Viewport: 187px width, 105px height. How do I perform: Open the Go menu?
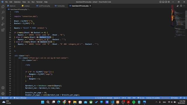click(29, 2)
